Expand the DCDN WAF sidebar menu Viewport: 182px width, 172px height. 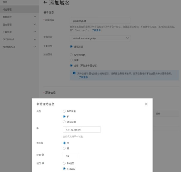(x=35, y=39)
